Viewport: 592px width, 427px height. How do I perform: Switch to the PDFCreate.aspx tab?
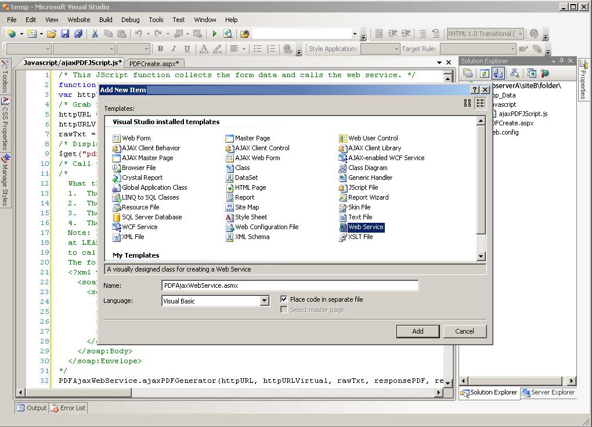click(154, 63)
